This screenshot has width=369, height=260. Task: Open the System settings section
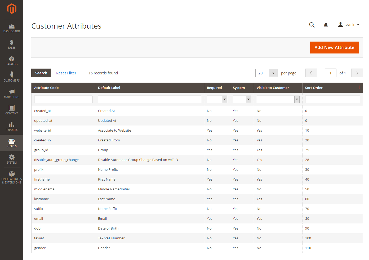tap(11, 159)
